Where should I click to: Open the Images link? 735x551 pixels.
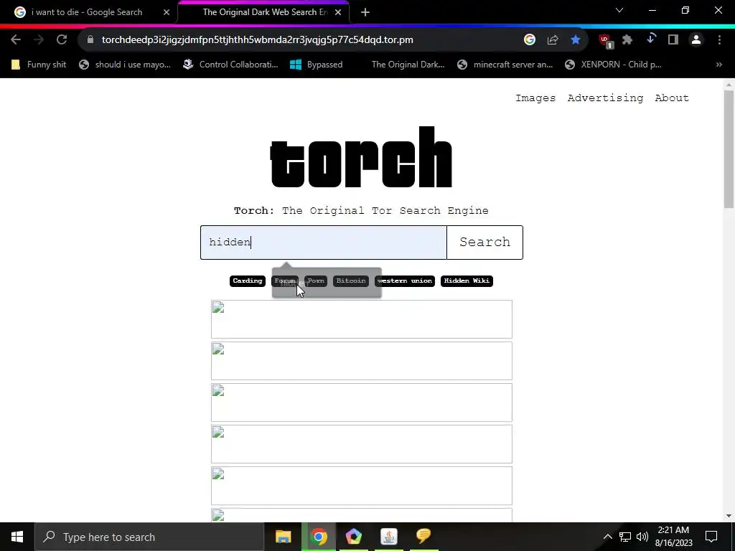tap(535, 98)
